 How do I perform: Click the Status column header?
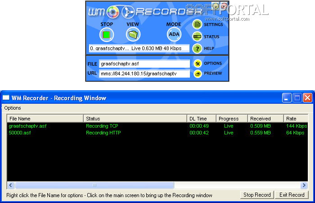(x=135, y=119)
